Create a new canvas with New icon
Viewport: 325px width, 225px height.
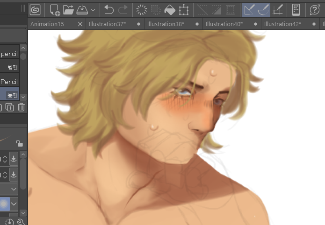55,10
